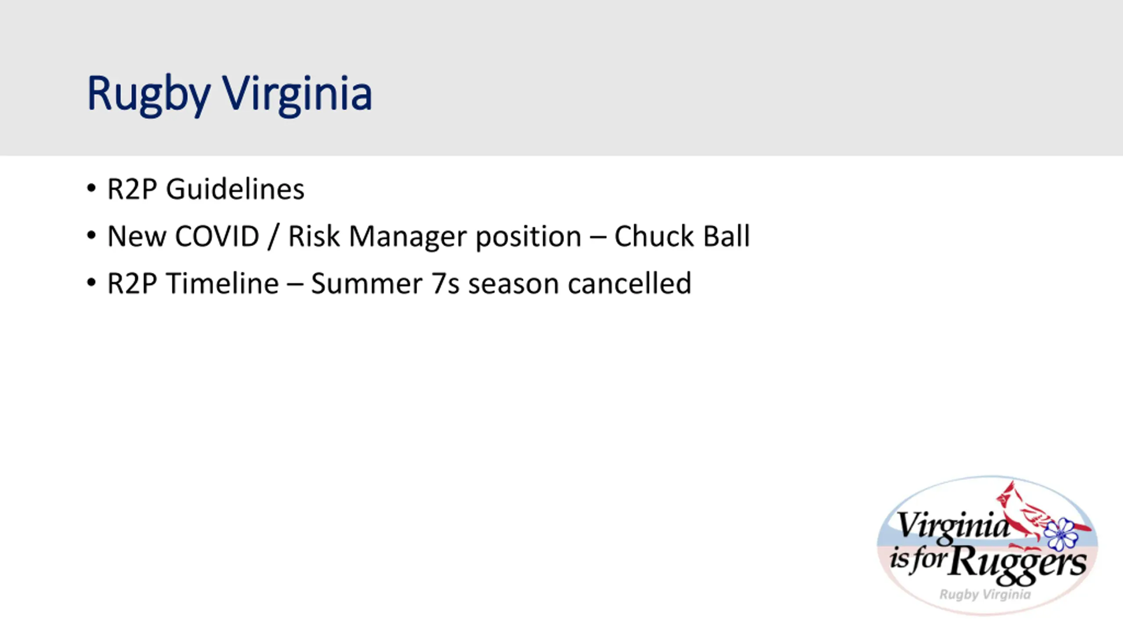This screenshot has height=632, width=1123.
Task: Click the 'R2P Guidelines' bullet text
Action: pos(206,189)
